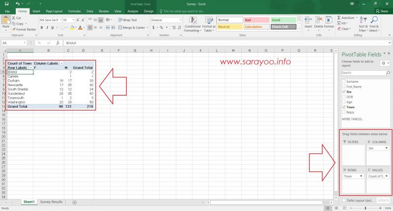Toggle Underline formatting
Viewport: 393px width, 211px height.
point(53,28)
